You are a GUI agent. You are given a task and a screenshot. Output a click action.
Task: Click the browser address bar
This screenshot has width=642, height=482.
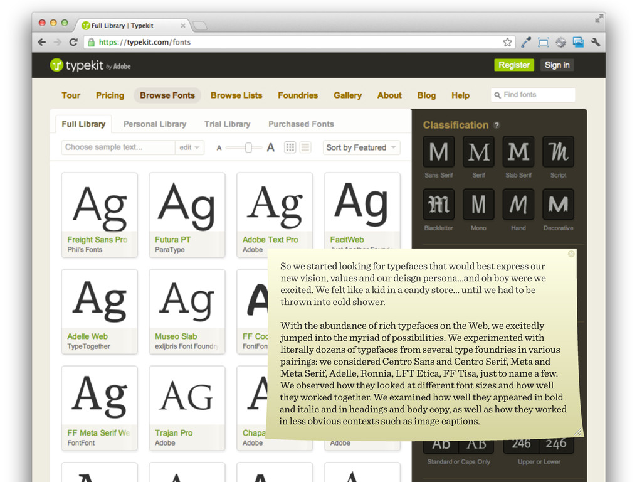coord(300,42)
